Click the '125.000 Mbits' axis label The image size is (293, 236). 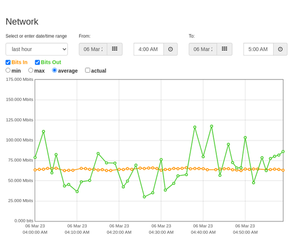(x=19, y=120)
